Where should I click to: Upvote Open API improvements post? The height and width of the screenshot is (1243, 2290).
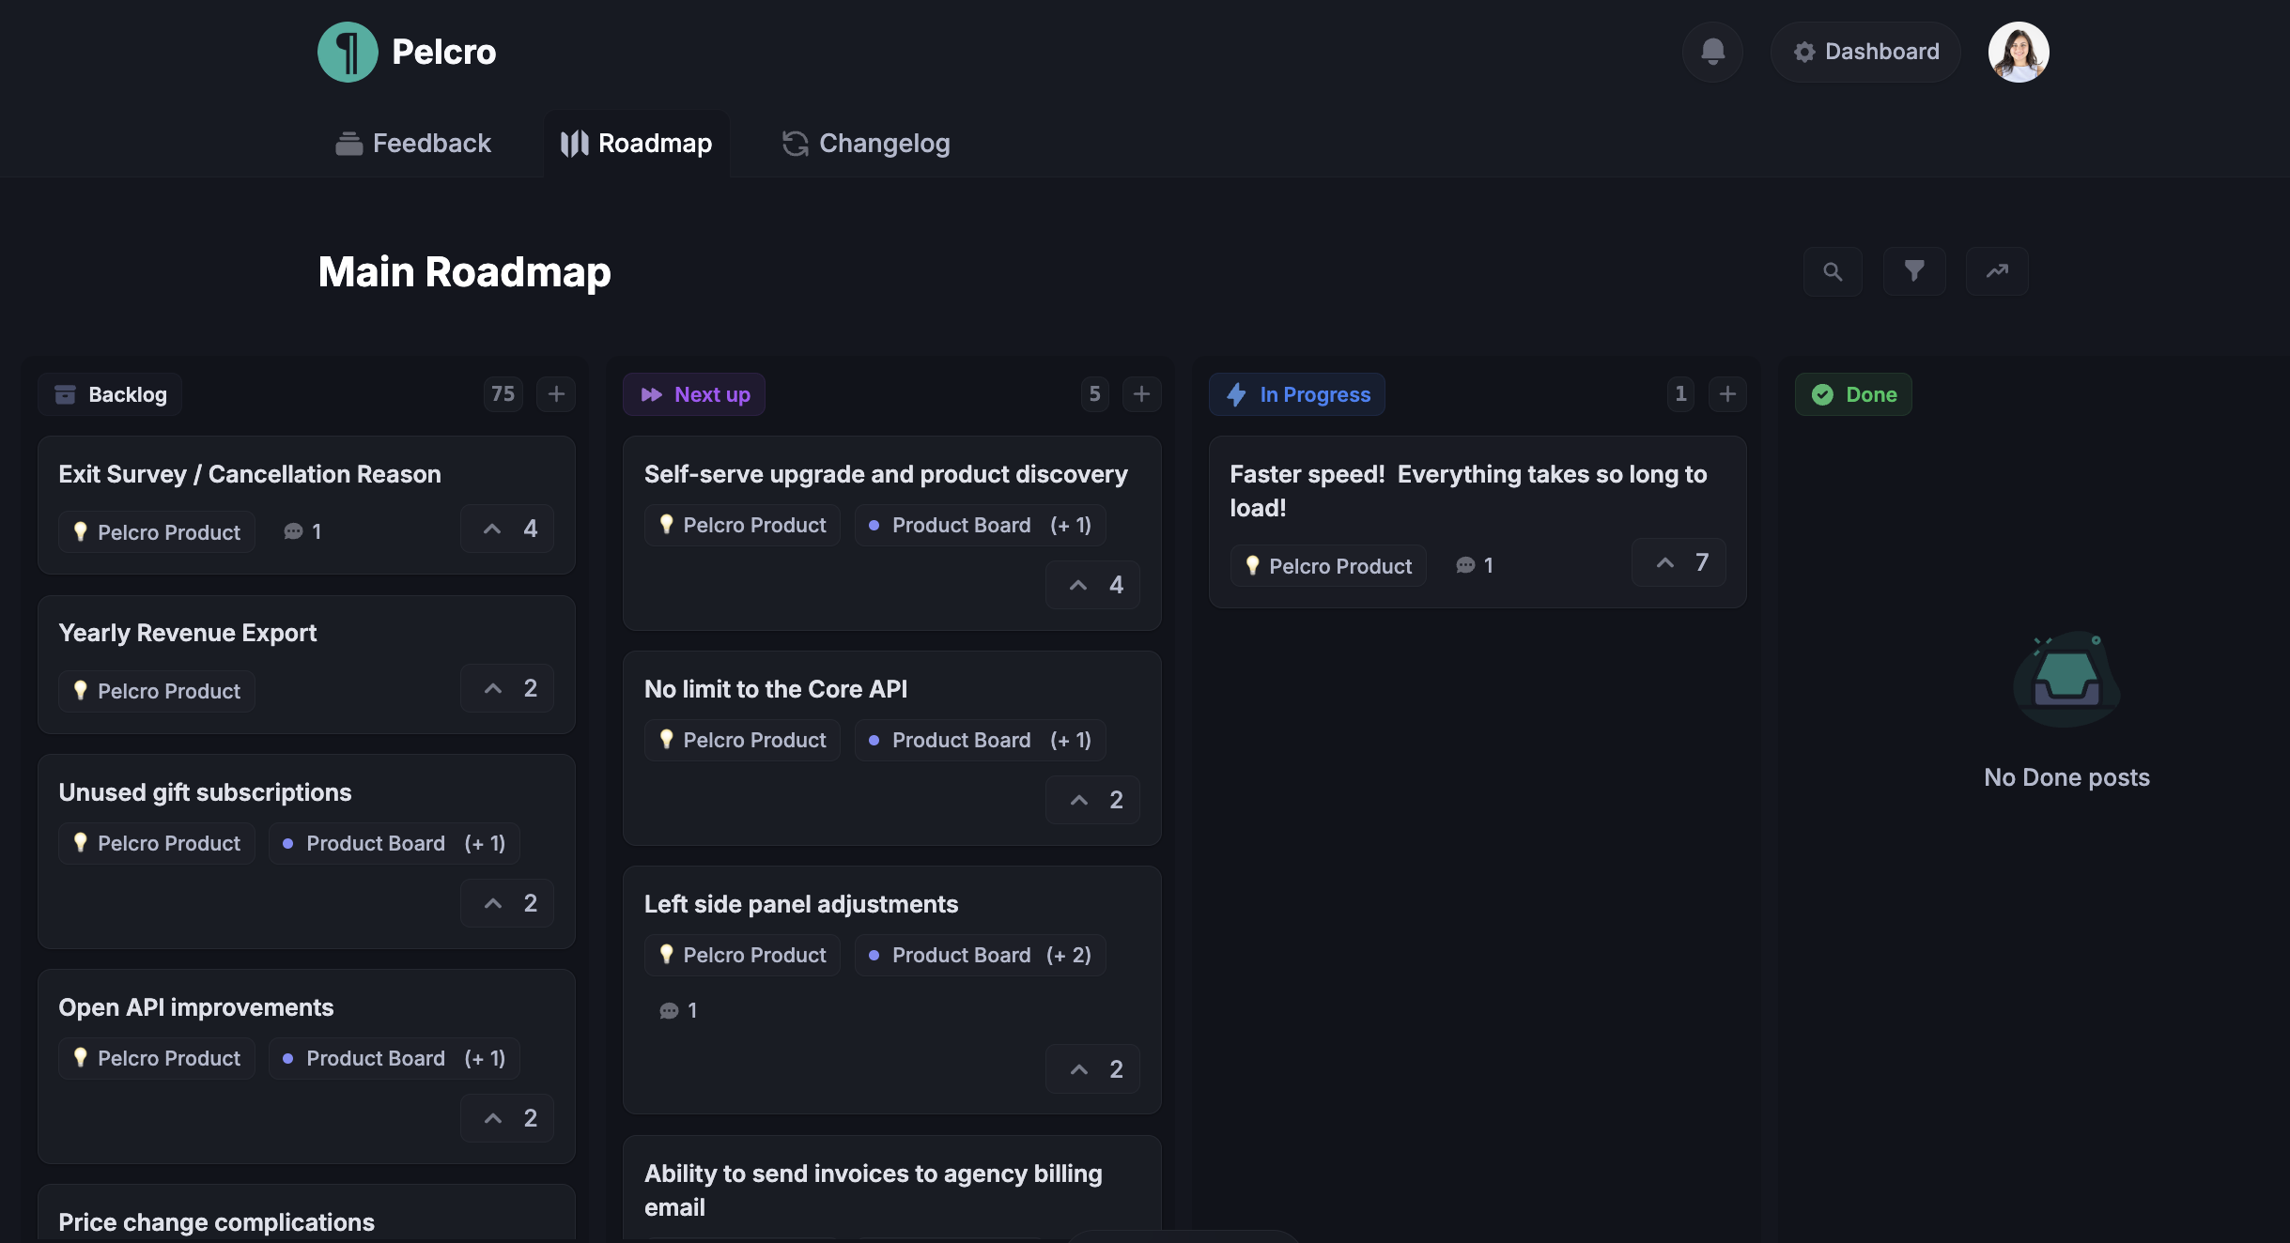pyautogui.click(x=507, y=1118)
